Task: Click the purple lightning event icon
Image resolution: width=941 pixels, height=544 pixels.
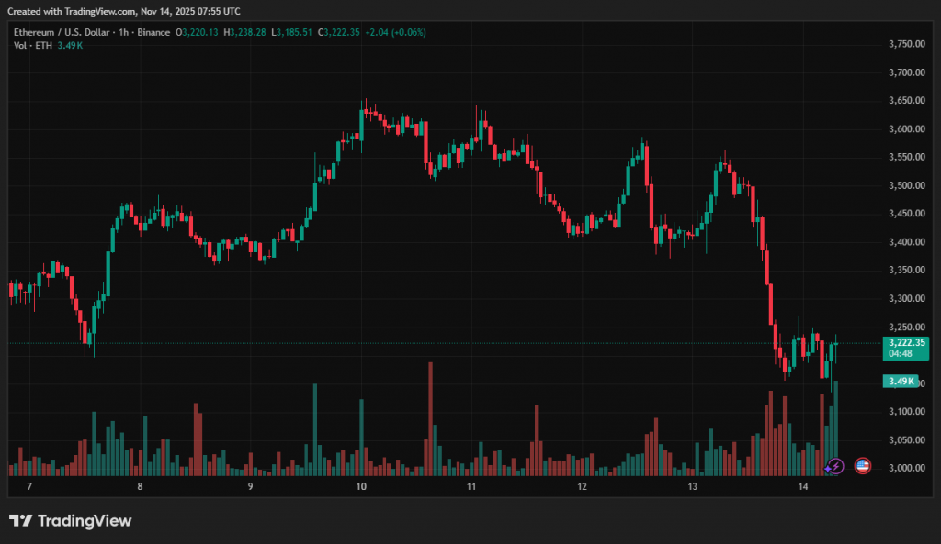Action: pos(833,466)
